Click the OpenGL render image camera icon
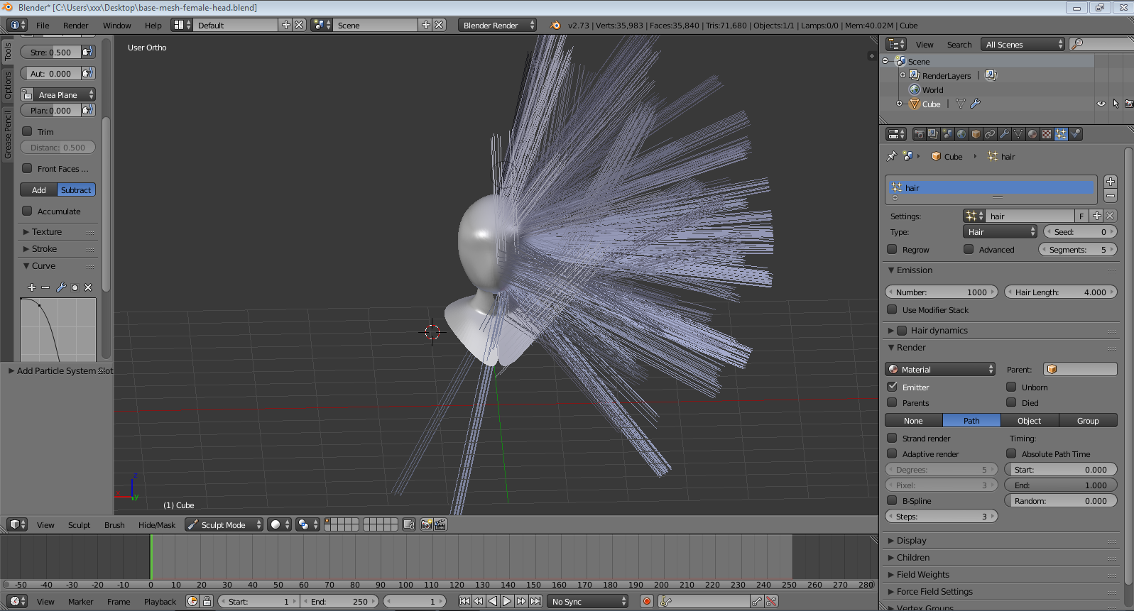This screenshot has width=1134, height=611. coord(426,524)
